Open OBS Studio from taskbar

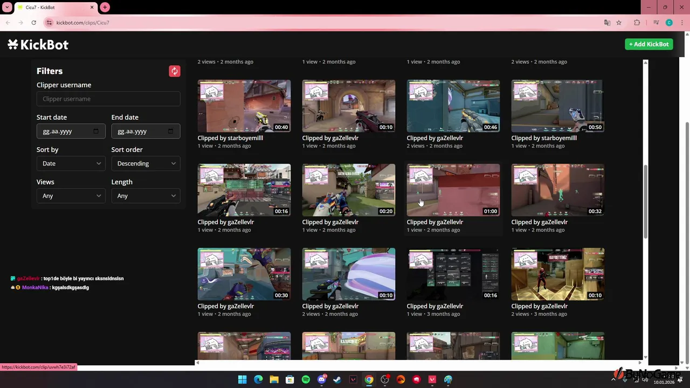385,379
